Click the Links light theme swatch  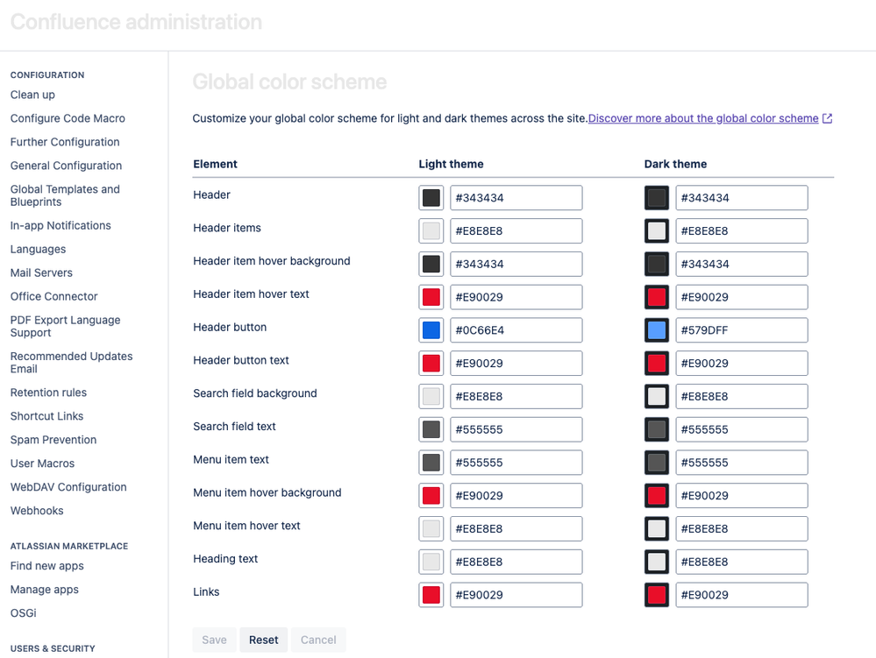tap(431, 594)
